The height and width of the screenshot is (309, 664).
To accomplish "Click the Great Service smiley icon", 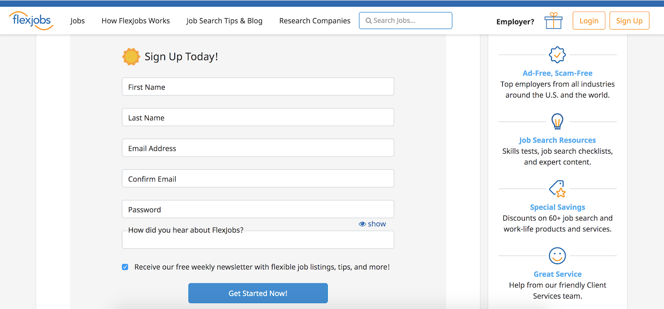I will click(x=557, y=256).
